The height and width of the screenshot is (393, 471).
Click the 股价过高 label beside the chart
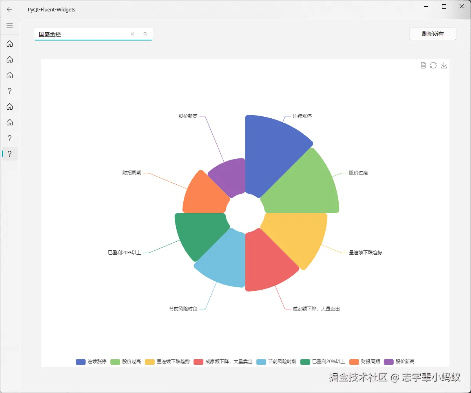(358, 173)
